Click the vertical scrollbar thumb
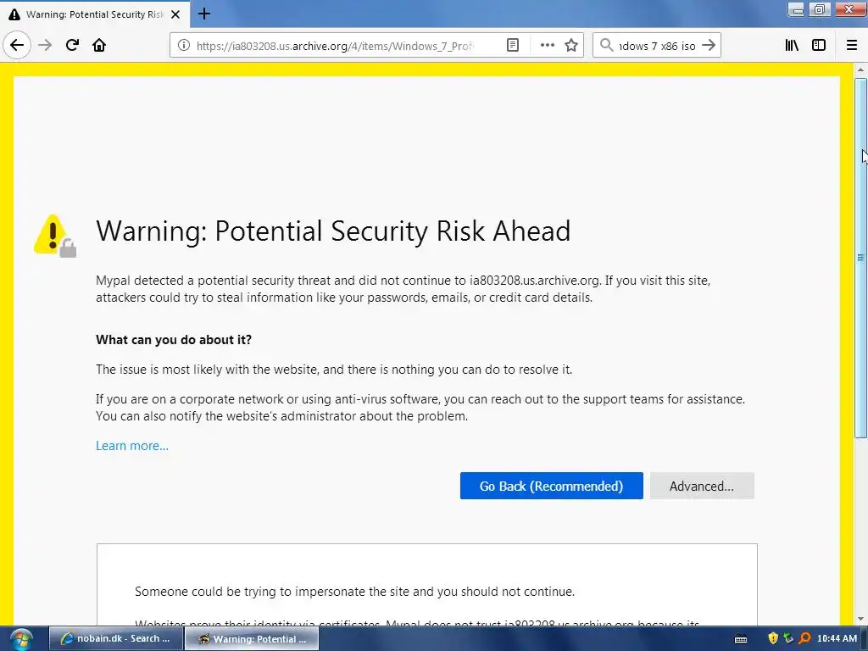Screen dimensions: 868x651 point(860,258)
